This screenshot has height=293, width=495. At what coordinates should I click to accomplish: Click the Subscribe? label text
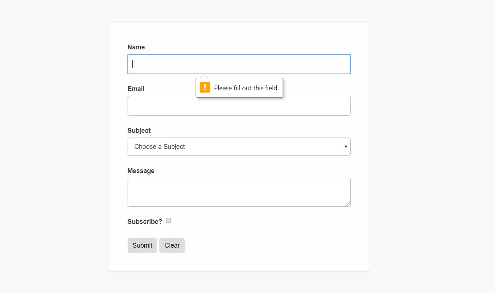pyautogui.click(x=145, y=222)
